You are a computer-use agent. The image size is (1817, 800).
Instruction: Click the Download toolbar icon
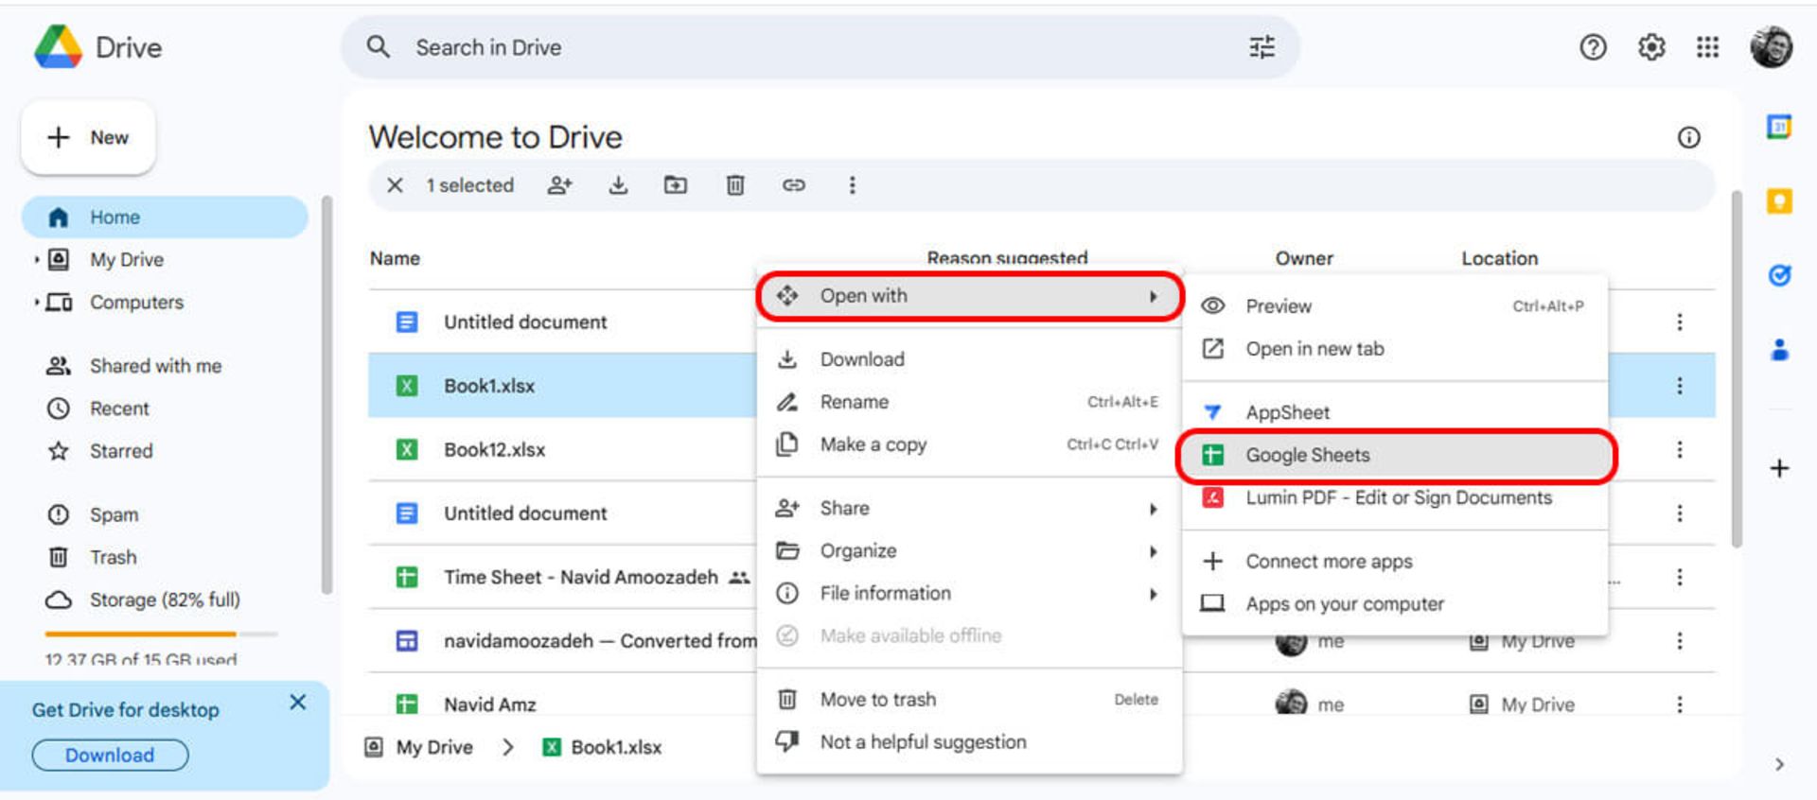(x=618, y=185)
